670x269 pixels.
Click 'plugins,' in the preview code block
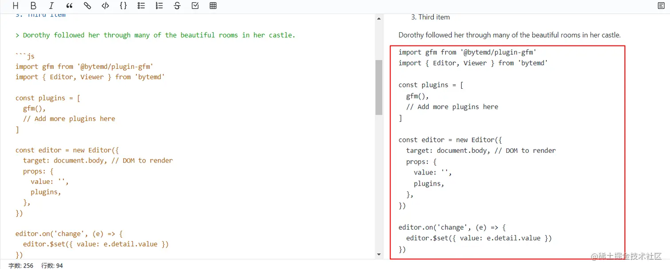[x=429, y=184]
